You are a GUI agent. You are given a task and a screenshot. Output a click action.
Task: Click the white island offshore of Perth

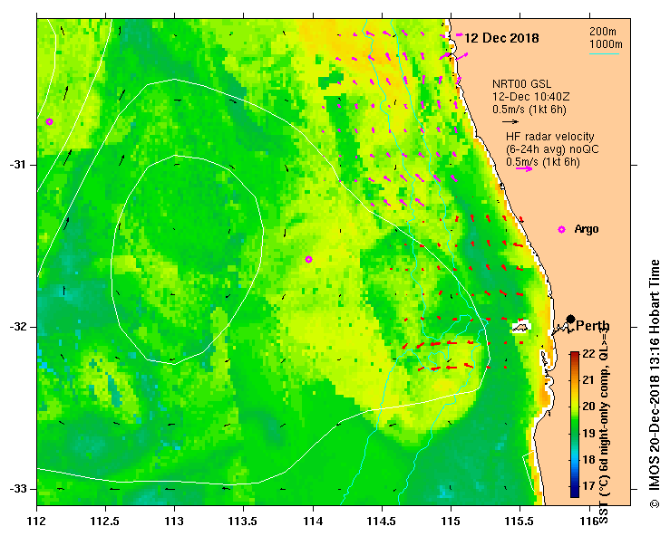click(521, 327)
